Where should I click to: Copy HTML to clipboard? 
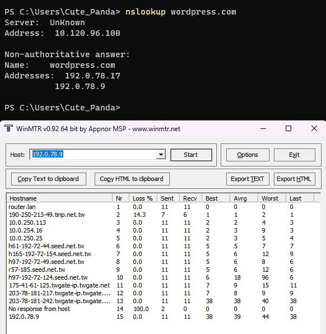[x=132, y=179]
